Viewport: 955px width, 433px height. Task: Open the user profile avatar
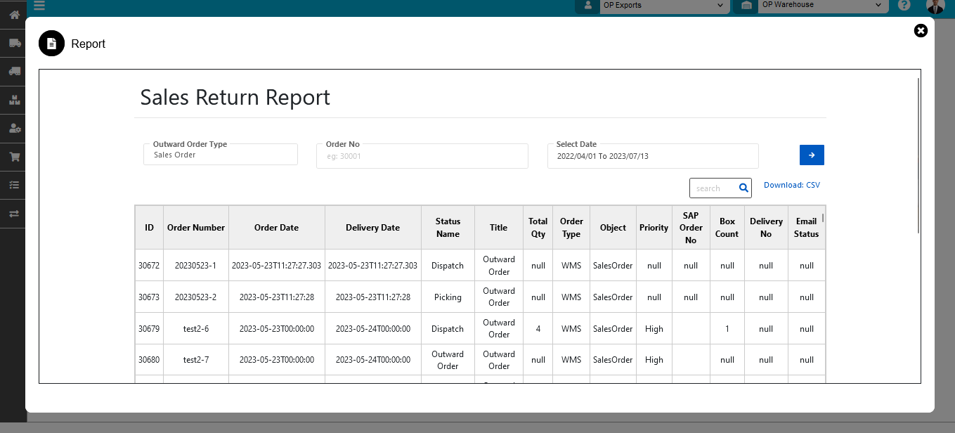(x=935, y=6)
